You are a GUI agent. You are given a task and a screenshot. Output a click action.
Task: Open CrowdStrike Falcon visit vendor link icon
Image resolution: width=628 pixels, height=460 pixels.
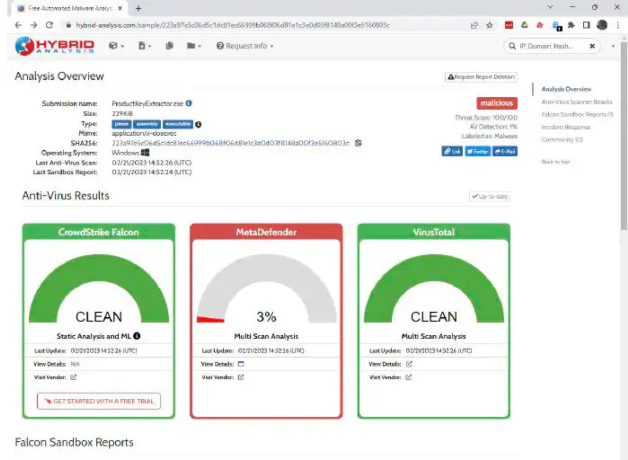73,377
